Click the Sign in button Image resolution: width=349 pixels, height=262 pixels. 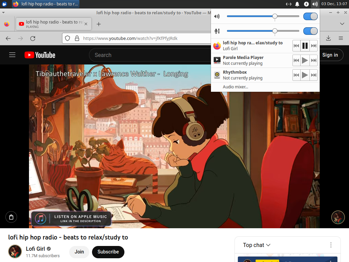pyautogui.click(x=331, y=55)
